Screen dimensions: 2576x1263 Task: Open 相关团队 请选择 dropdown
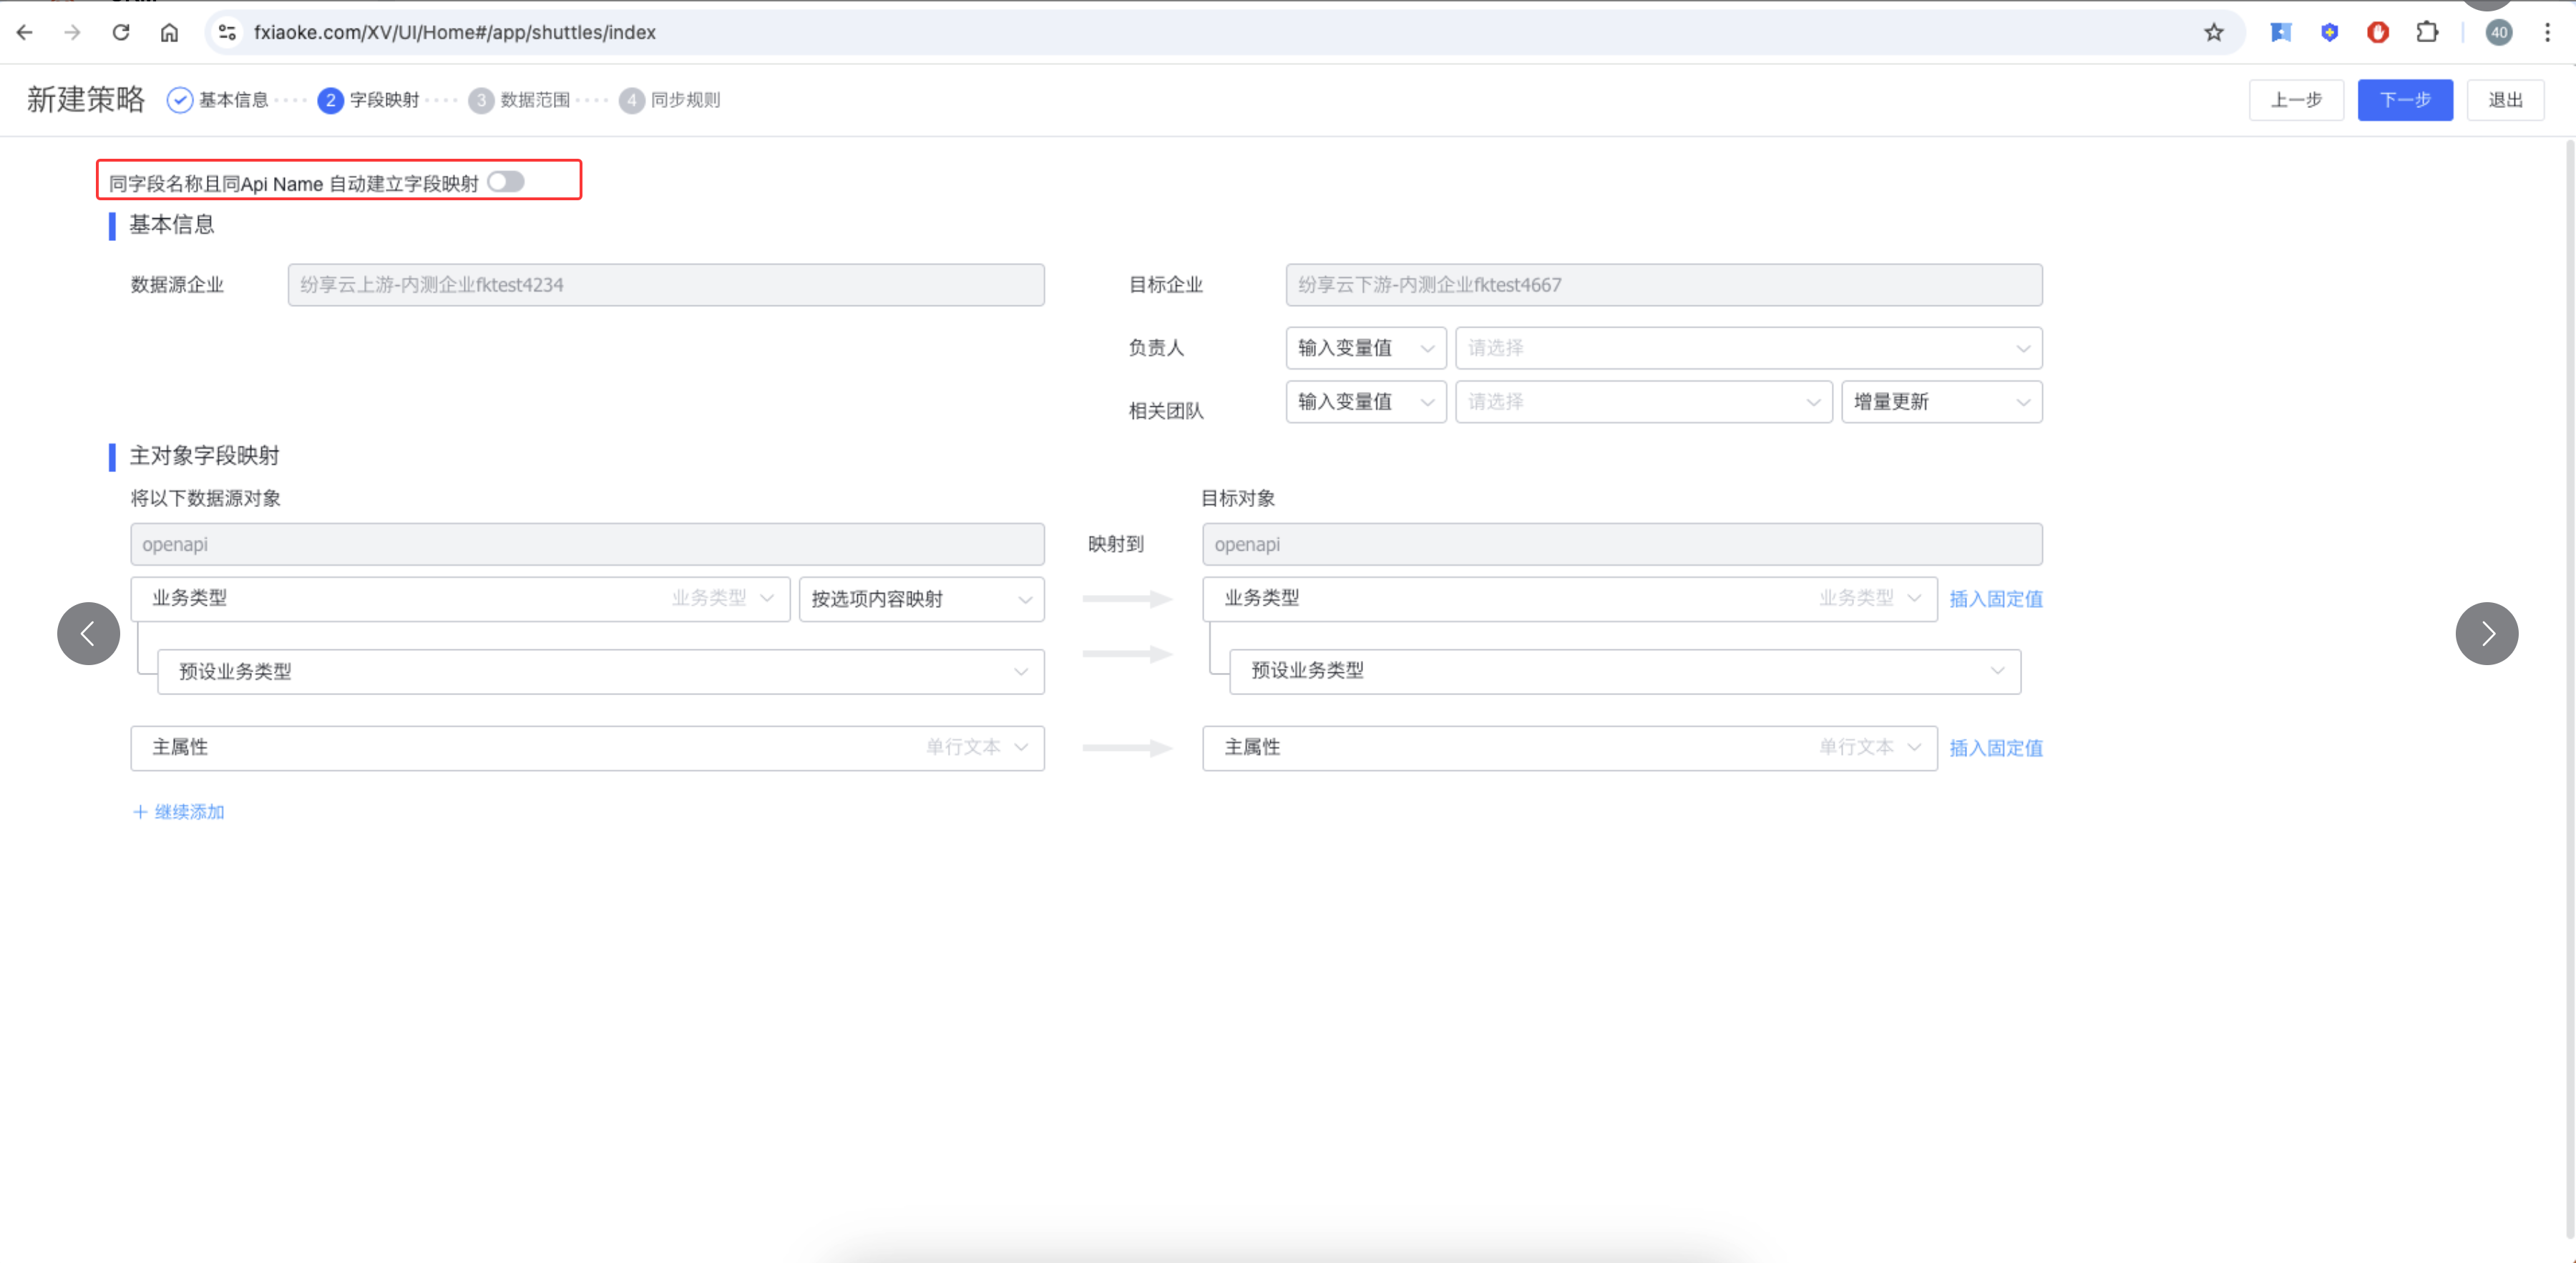point(1643,402)
